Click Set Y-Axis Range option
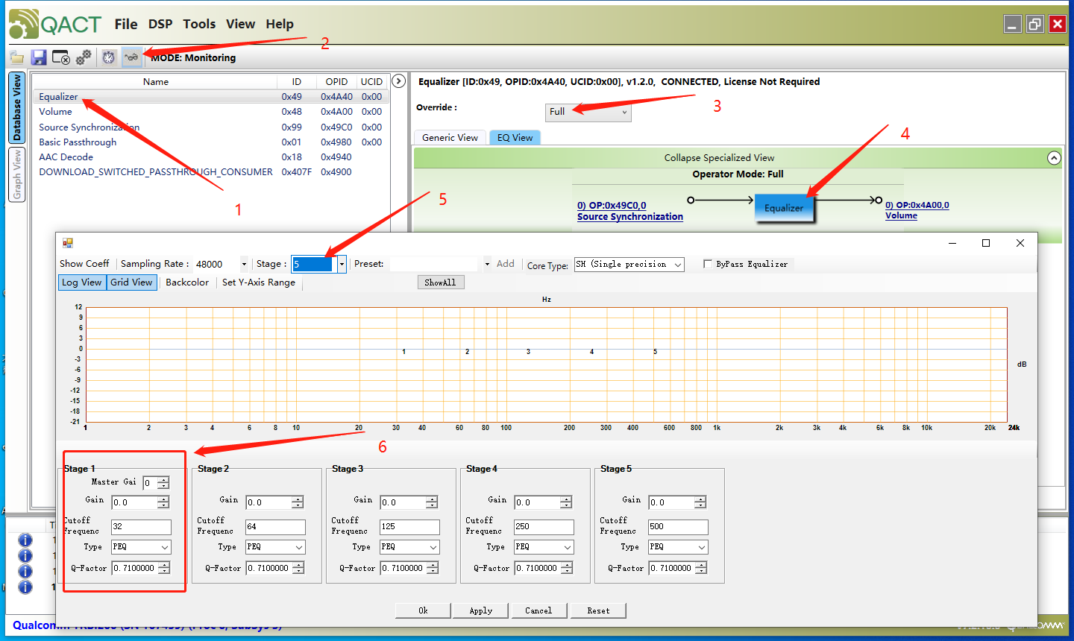1074x641 pixels. click(x=259, y=282)
